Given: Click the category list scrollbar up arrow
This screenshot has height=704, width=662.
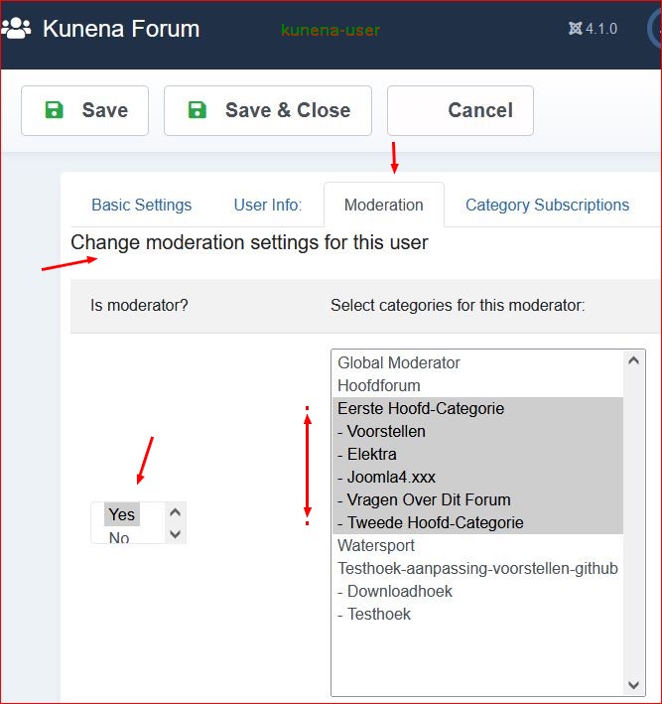Looking at the screenshot, I should pyautogui.click(x=635, y=361).
